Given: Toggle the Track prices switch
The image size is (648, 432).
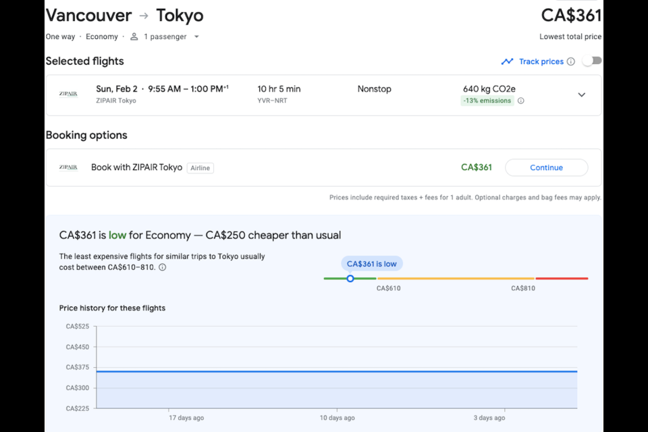Looking at the screenshot, I should pos(592,61).
